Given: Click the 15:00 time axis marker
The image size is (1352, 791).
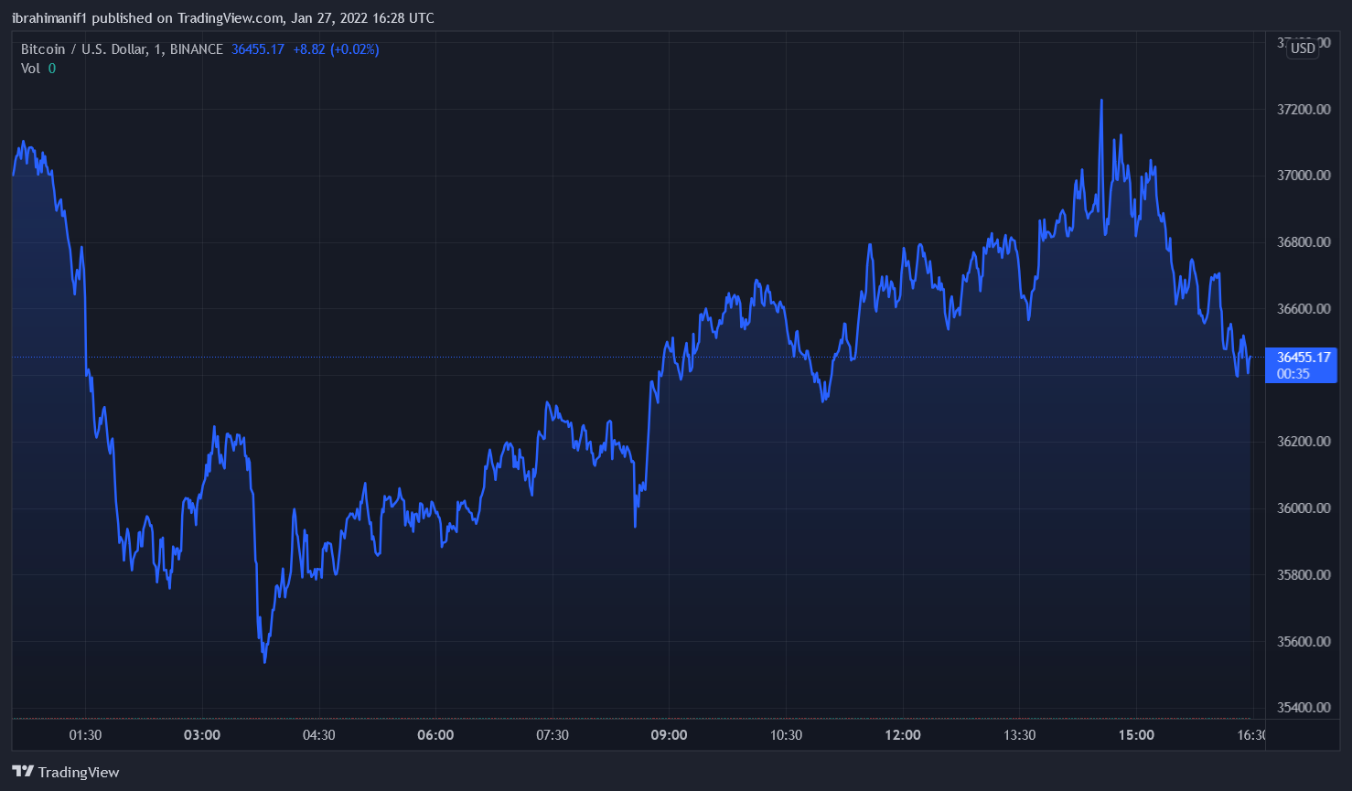Looking at the screenshot, I should [1135, 735].
